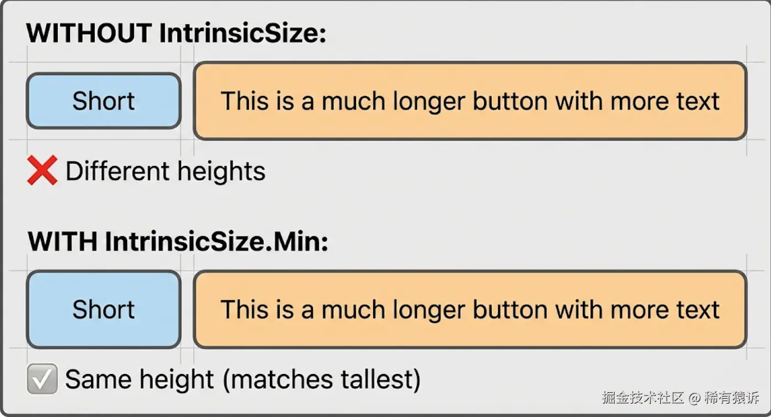The image size is (771, 417).
Task: Click the top Short button
Action: coord(103,101)
